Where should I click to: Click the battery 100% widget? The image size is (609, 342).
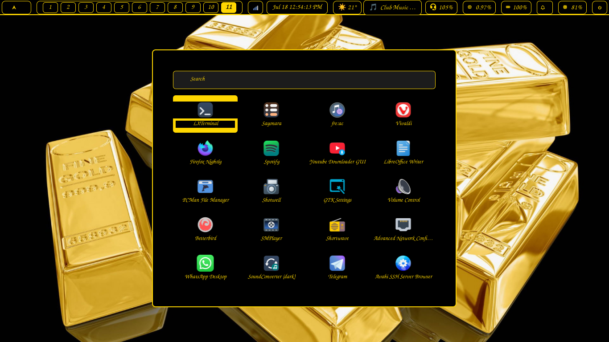coord(516,8)
